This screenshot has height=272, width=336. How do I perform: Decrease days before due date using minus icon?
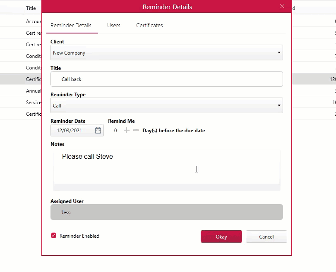(x=137, y=130)
